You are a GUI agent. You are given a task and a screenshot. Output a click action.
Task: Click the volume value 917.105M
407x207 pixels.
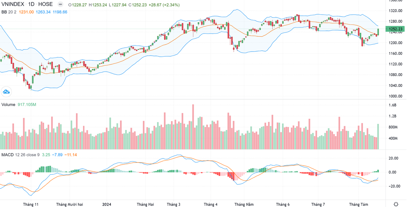(26, 105)
